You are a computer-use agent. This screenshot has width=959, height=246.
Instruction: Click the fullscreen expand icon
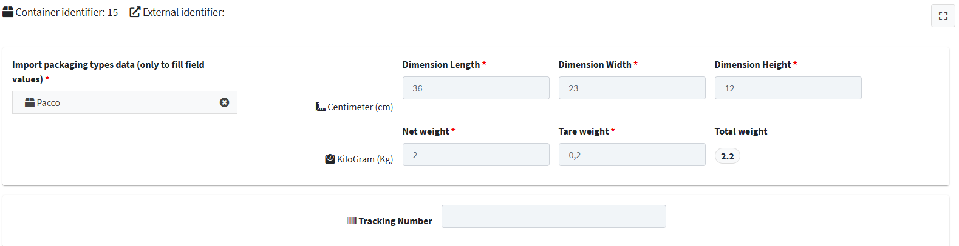point(943,16)
